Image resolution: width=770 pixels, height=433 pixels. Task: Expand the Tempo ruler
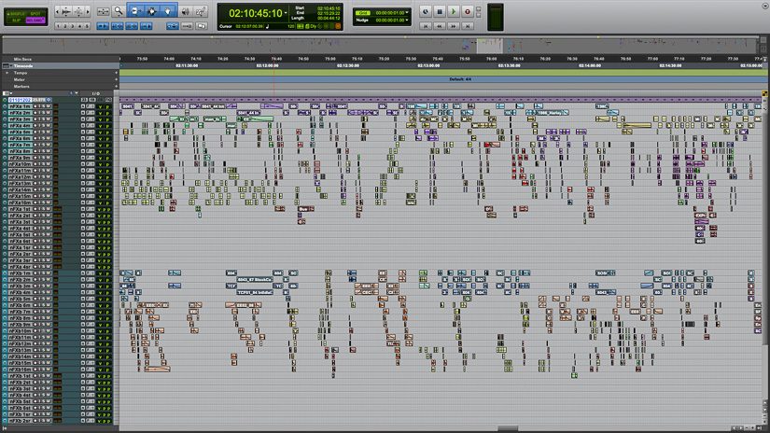tap(7, 73)
